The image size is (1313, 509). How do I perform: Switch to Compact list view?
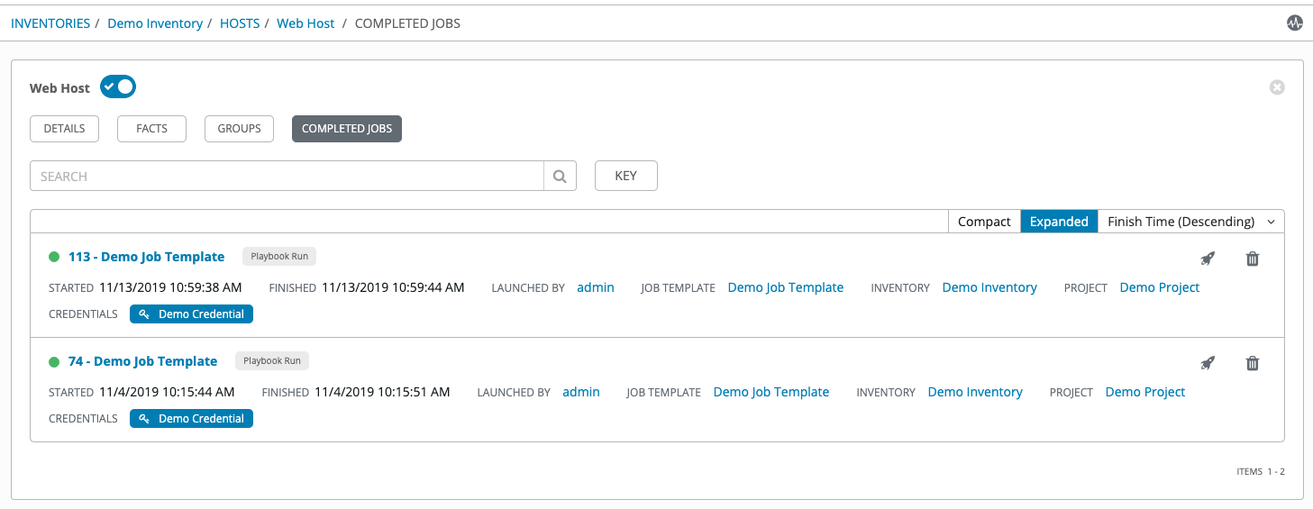[983, 222]
